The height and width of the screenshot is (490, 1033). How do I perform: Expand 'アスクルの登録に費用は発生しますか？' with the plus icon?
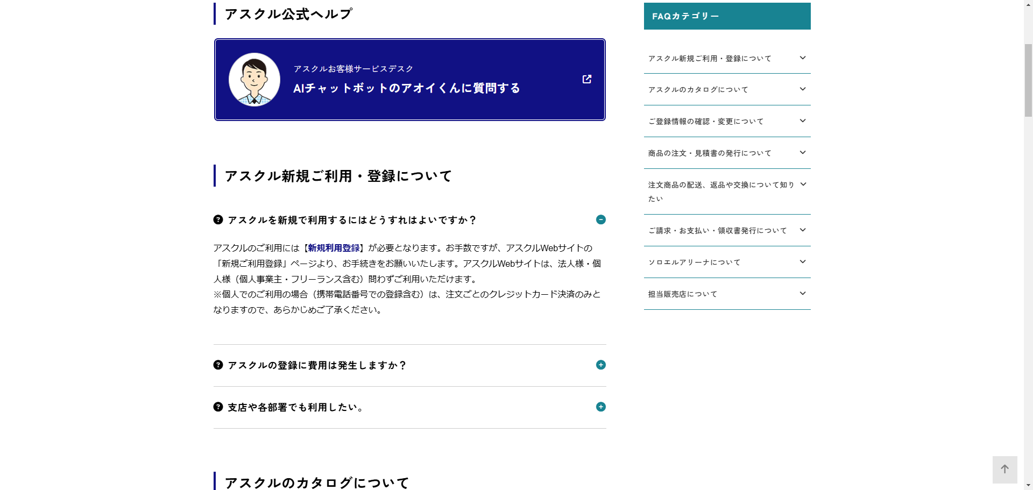coord(601,365)
